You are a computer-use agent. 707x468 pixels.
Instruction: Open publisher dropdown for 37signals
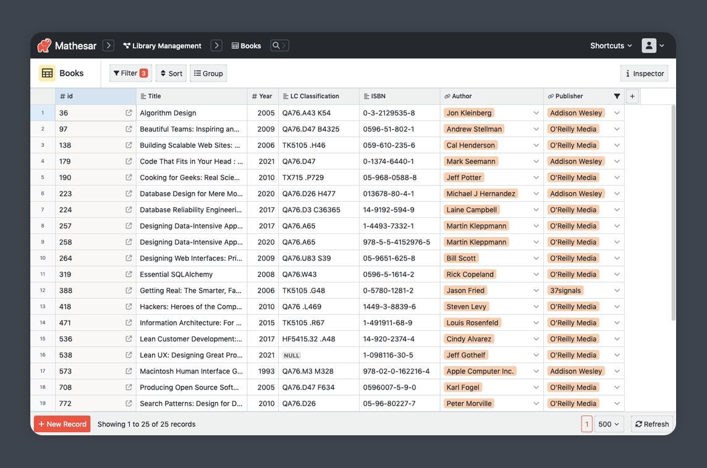tap(617, 291)
